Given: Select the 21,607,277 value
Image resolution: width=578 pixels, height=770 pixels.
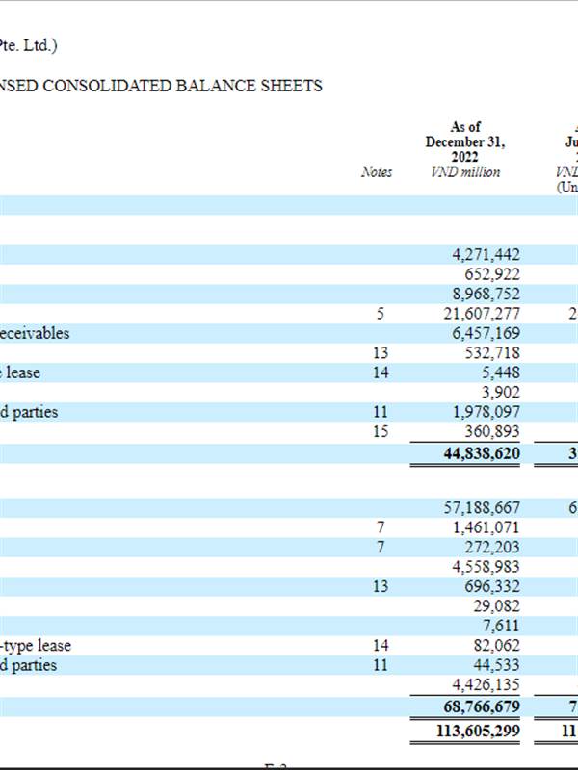Looking at the screenshot, I should tap(482, 314).
